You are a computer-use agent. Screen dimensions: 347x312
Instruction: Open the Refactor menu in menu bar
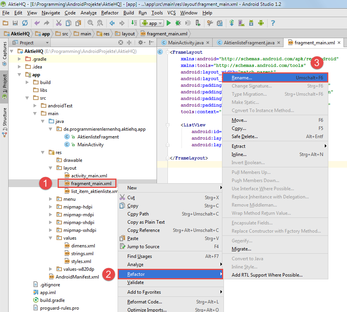point(110,13)
